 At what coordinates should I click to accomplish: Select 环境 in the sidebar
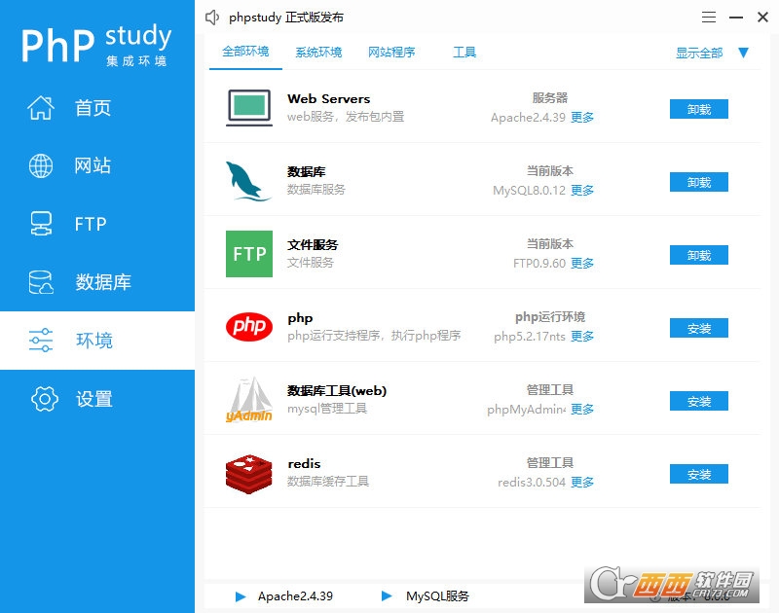tap(94, 341)
